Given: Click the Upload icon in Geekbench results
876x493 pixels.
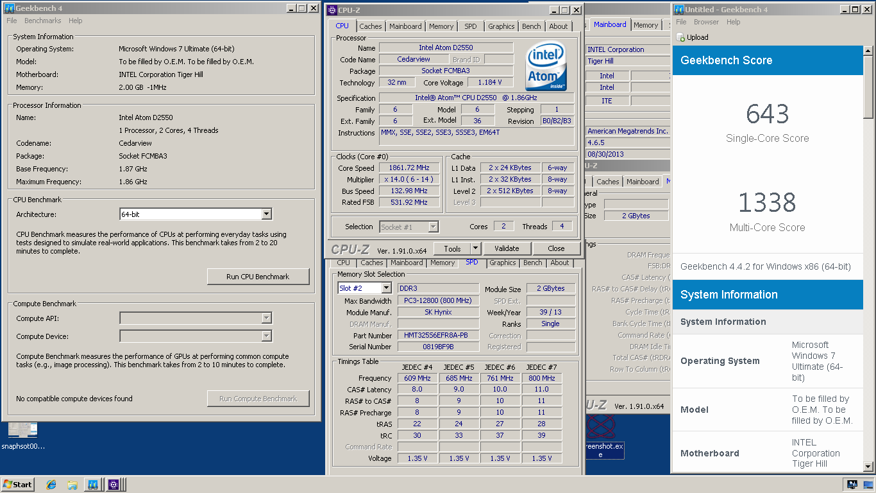Looking at the screenshot, I should tap(680, 37).
